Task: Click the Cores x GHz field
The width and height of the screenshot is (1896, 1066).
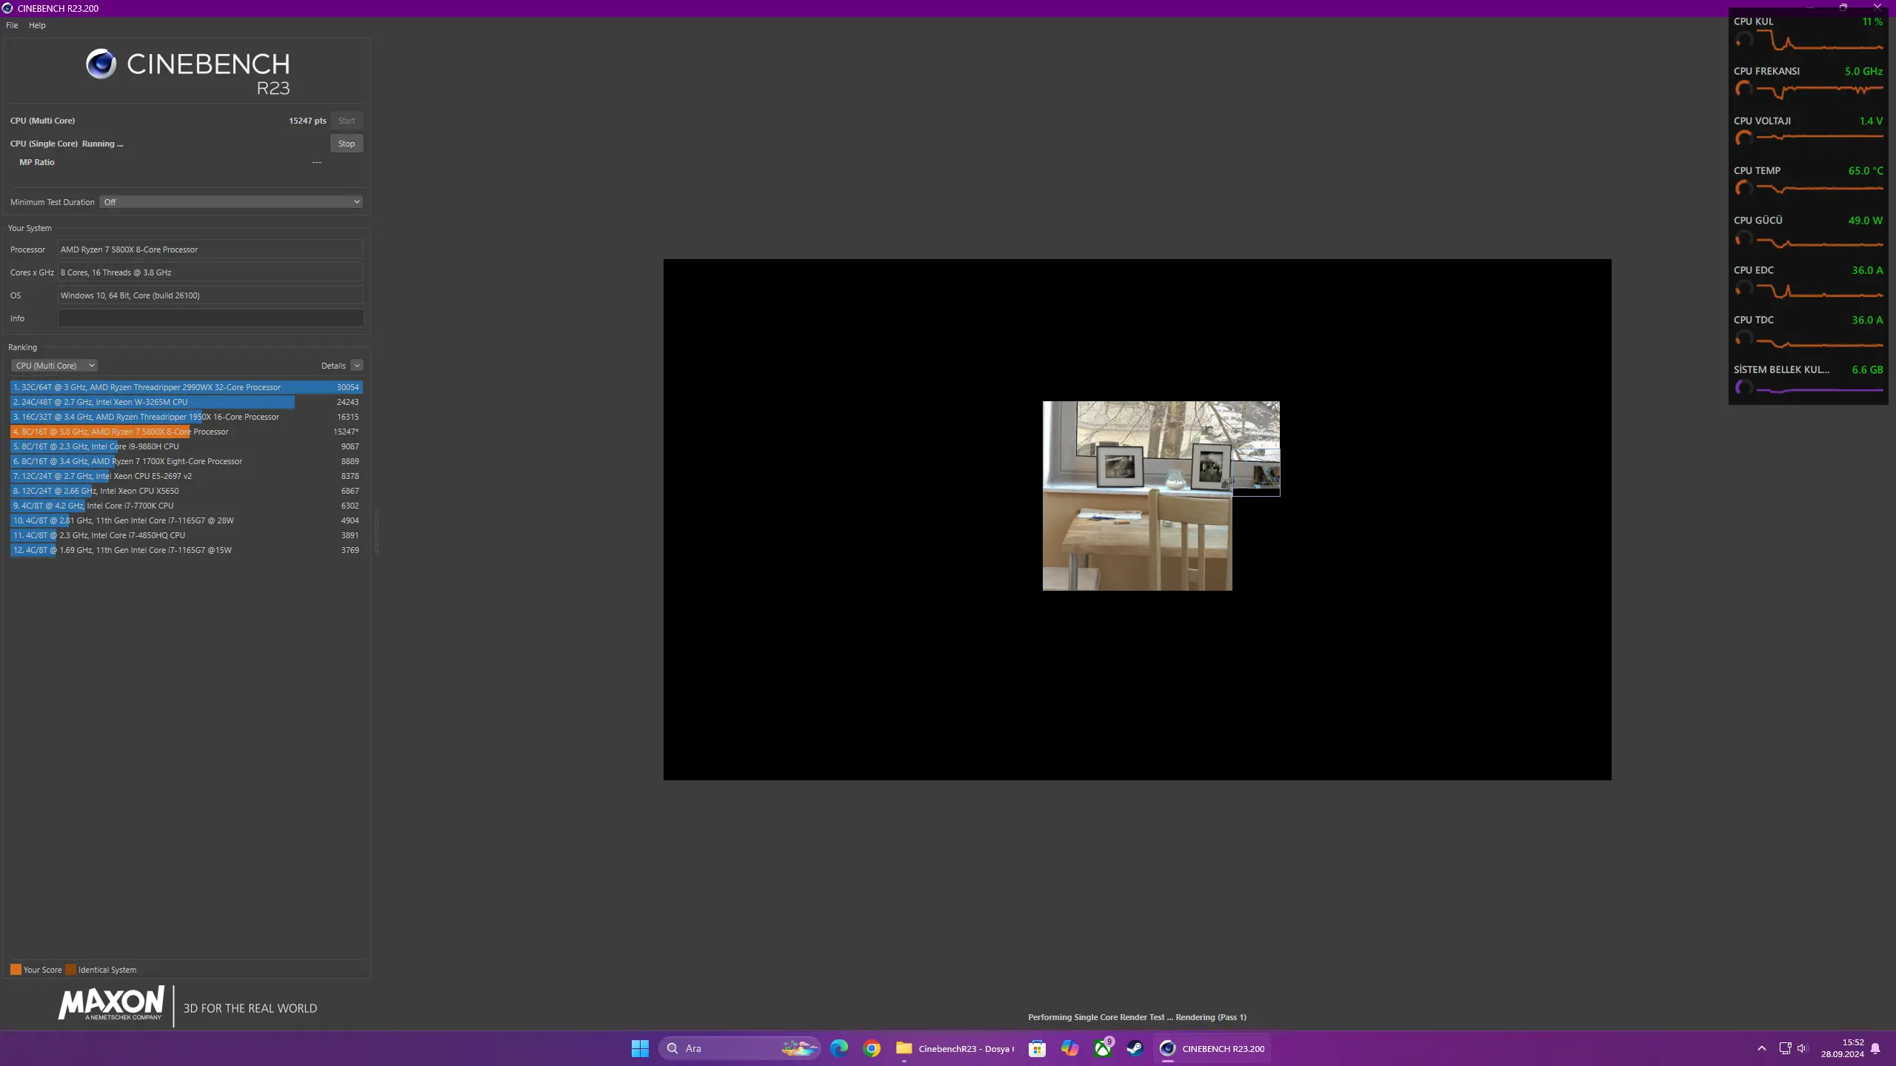Action: pos(210,272)
